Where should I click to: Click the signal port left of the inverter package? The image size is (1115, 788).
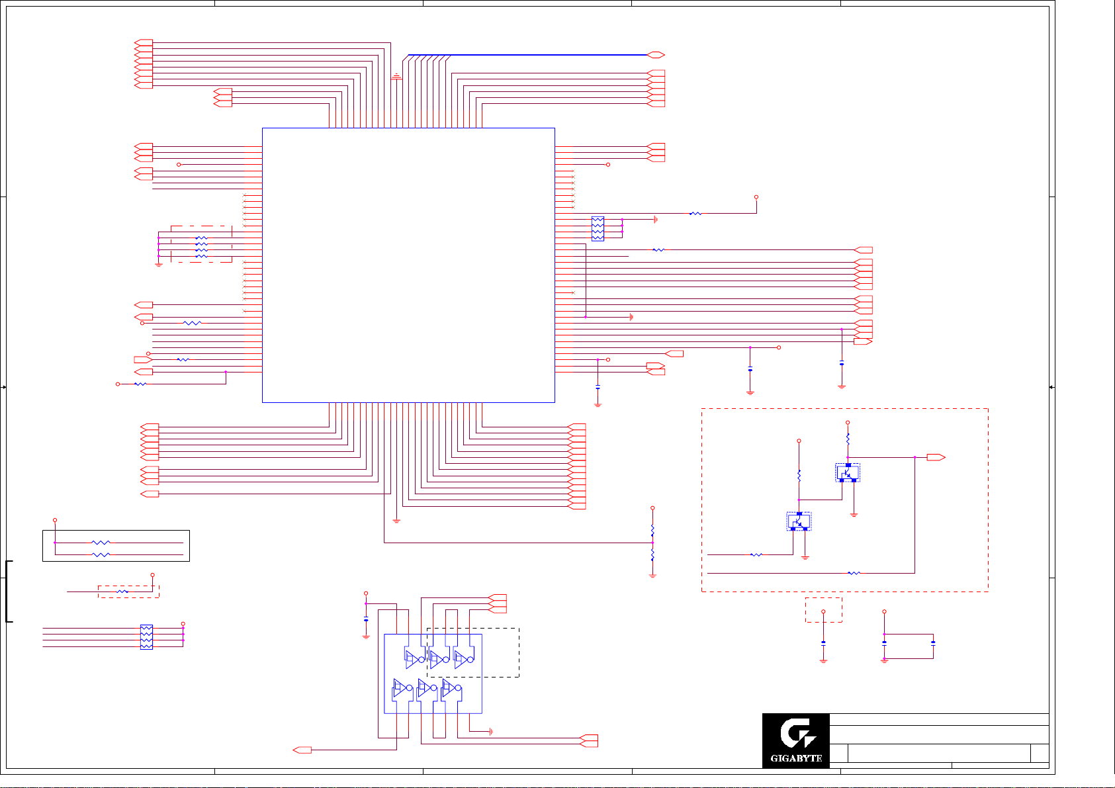302,750
